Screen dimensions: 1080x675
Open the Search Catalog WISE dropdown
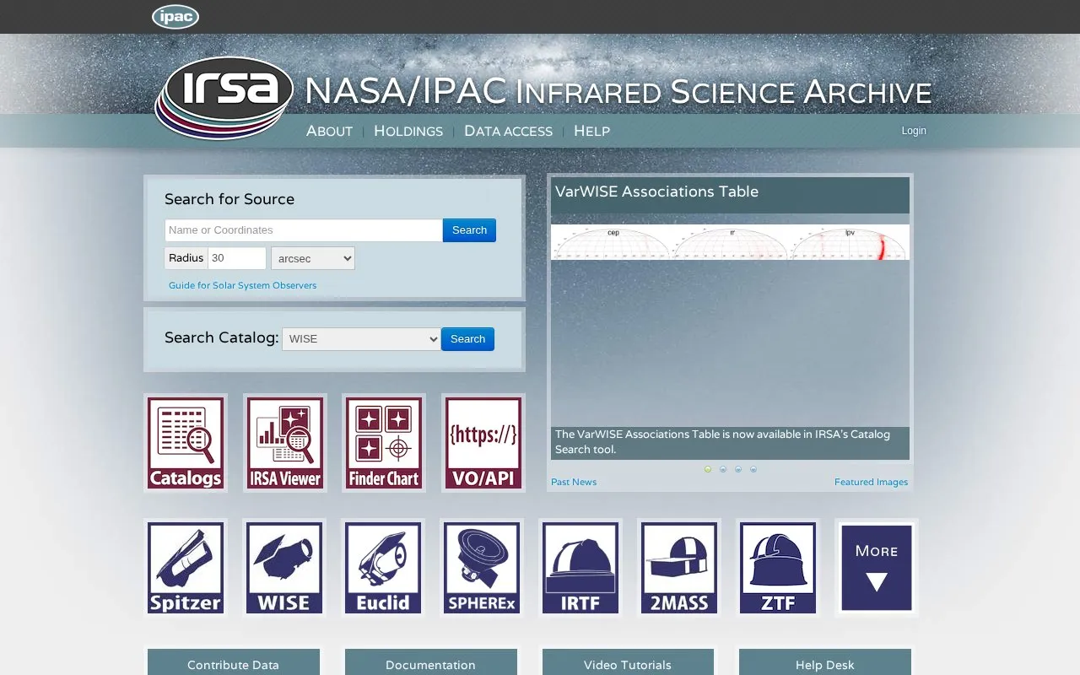click(x=361, y=339)
